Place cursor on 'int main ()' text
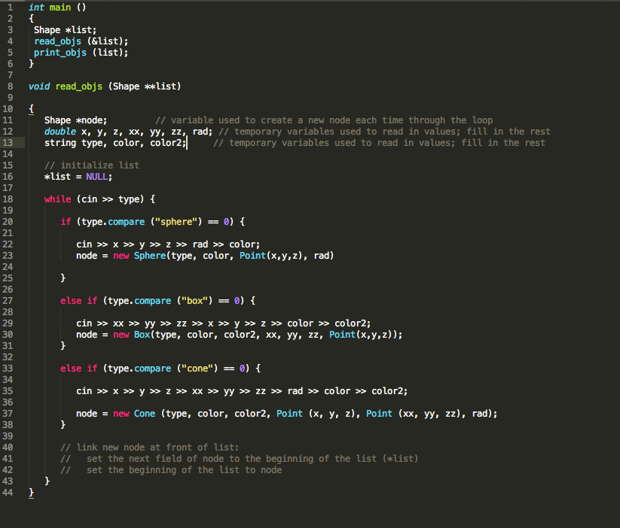The width and height of the screenshot is (620, 528). pos(57,8)
